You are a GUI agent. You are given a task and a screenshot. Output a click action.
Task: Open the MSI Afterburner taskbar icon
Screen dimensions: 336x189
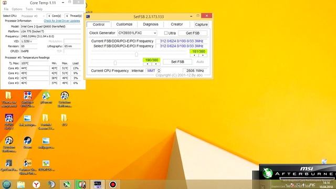pyautogui.click(x=67, y=184)
